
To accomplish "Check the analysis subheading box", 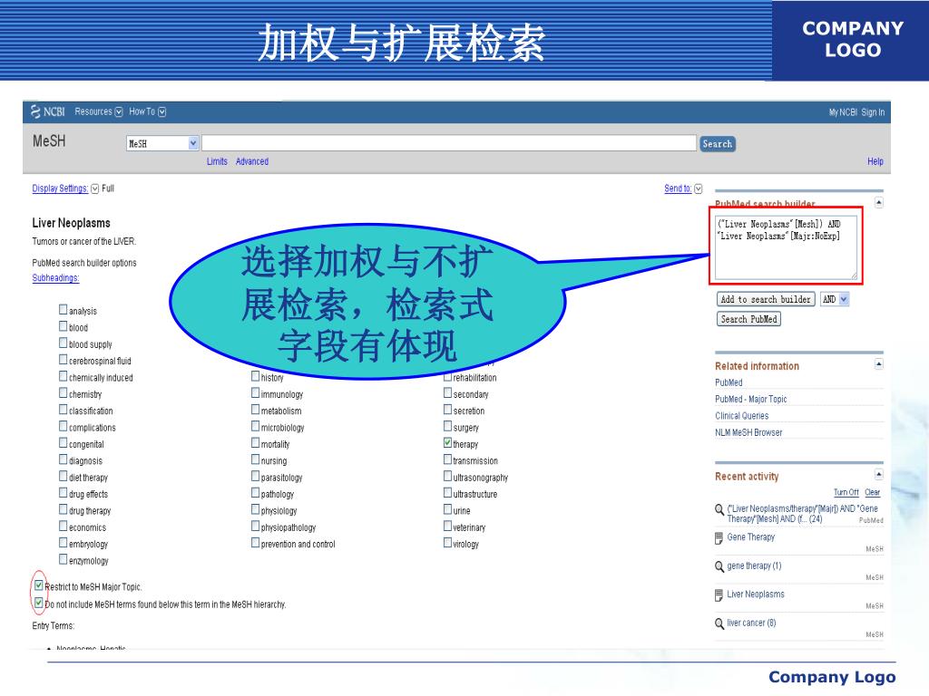I will point(63,309).
